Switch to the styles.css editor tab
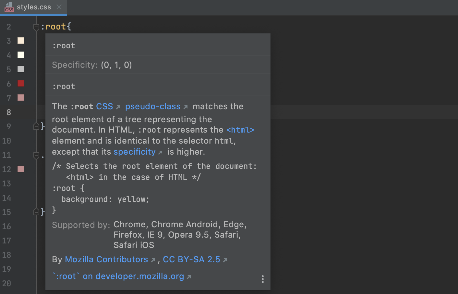This screenshot has width=458, height=294. click(34, 7)
